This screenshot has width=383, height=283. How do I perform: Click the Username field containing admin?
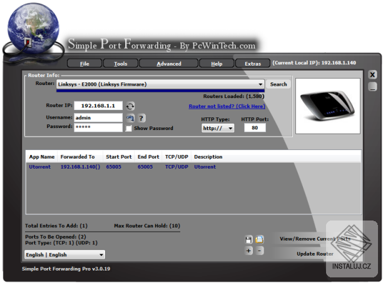[98, 117]
